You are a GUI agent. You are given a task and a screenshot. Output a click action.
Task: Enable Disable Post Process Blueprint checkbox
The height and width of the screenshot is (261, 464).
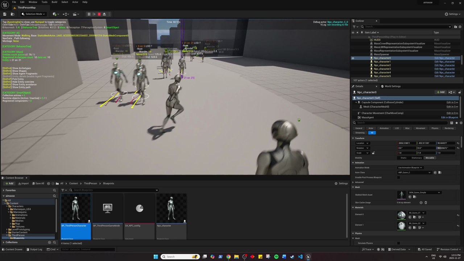398,177
